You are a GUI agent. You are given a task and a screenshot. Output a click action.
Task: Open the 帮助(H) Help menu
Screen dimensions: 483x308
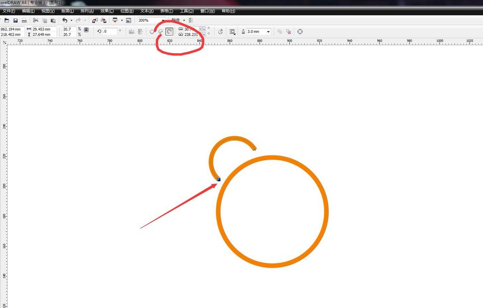(228, 11)
